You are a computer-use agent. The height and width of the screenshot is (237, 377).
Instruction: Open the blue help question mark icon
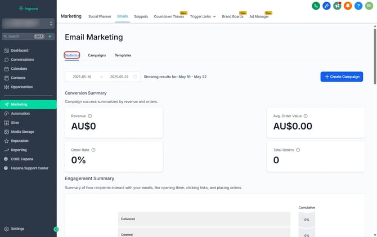click(358, 6)
